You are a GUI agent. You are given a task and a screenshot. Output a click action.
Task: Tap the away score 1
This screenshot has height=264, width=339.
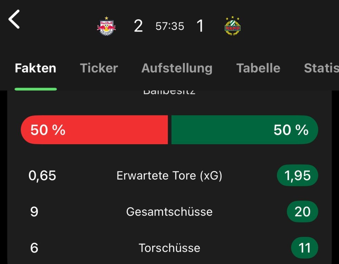point(200,26)
